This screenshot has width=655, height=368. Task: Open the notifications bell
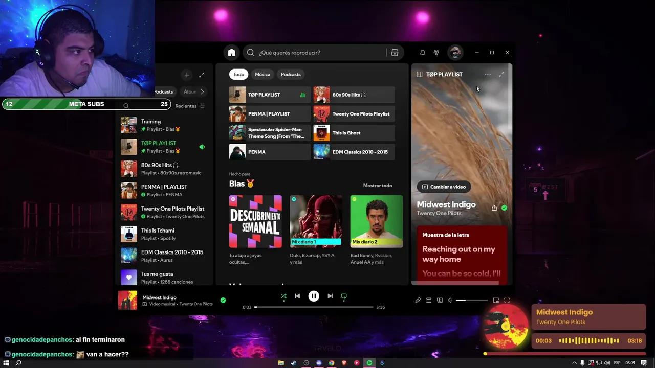pos(423,53)
